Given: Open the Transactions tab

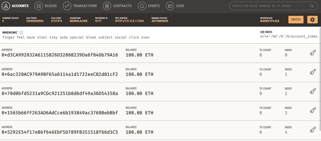Looking at the screenshot, I should (80, 6).
